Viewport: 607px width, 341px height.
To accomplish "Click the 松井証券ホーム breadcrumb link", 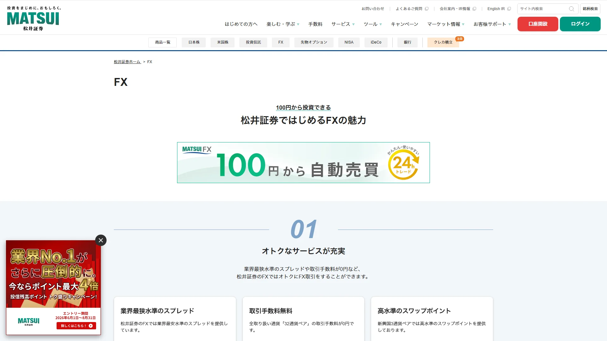I will pos(127,62).
